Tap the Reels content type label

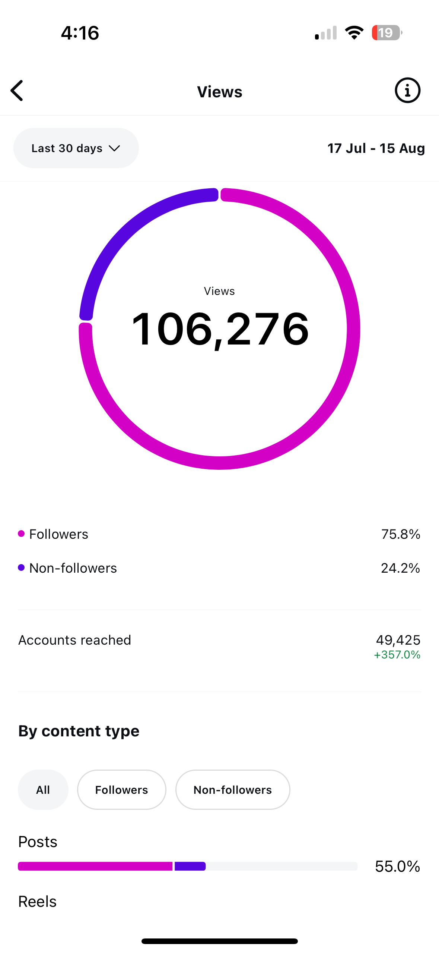point(38,902)
